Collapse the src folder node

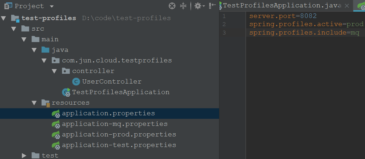coord(14,29)
